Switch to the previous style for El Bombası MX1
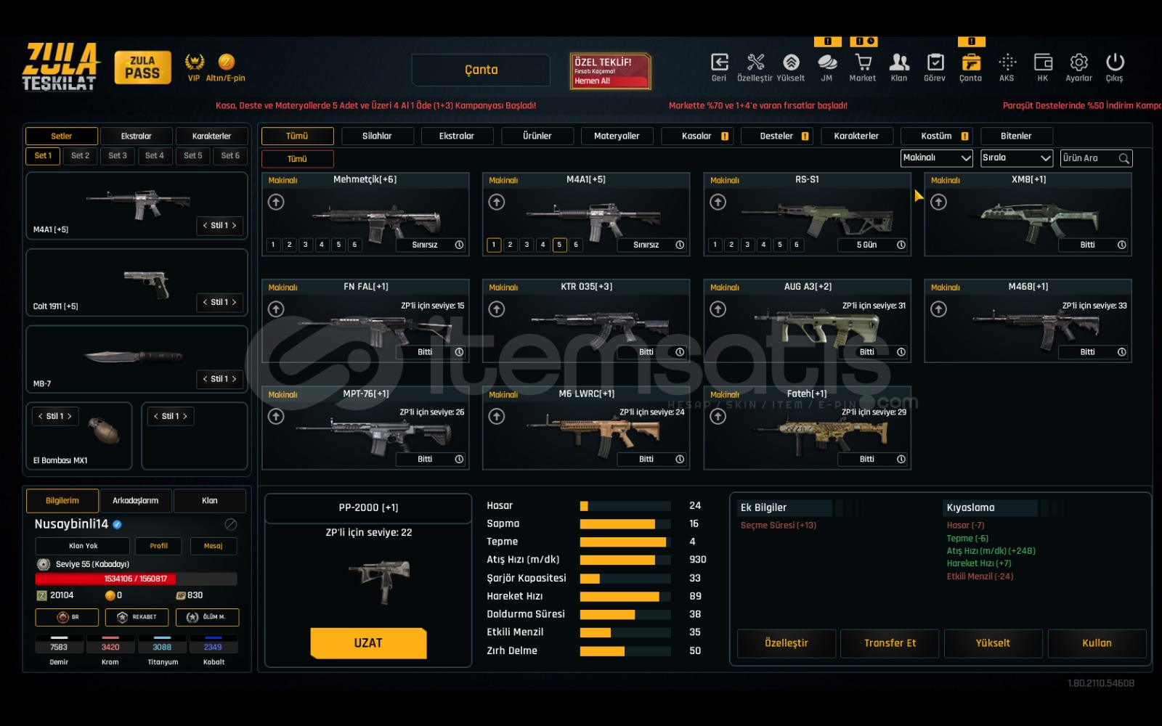This screenshot has width=1162, height=726. click(40, 417)
